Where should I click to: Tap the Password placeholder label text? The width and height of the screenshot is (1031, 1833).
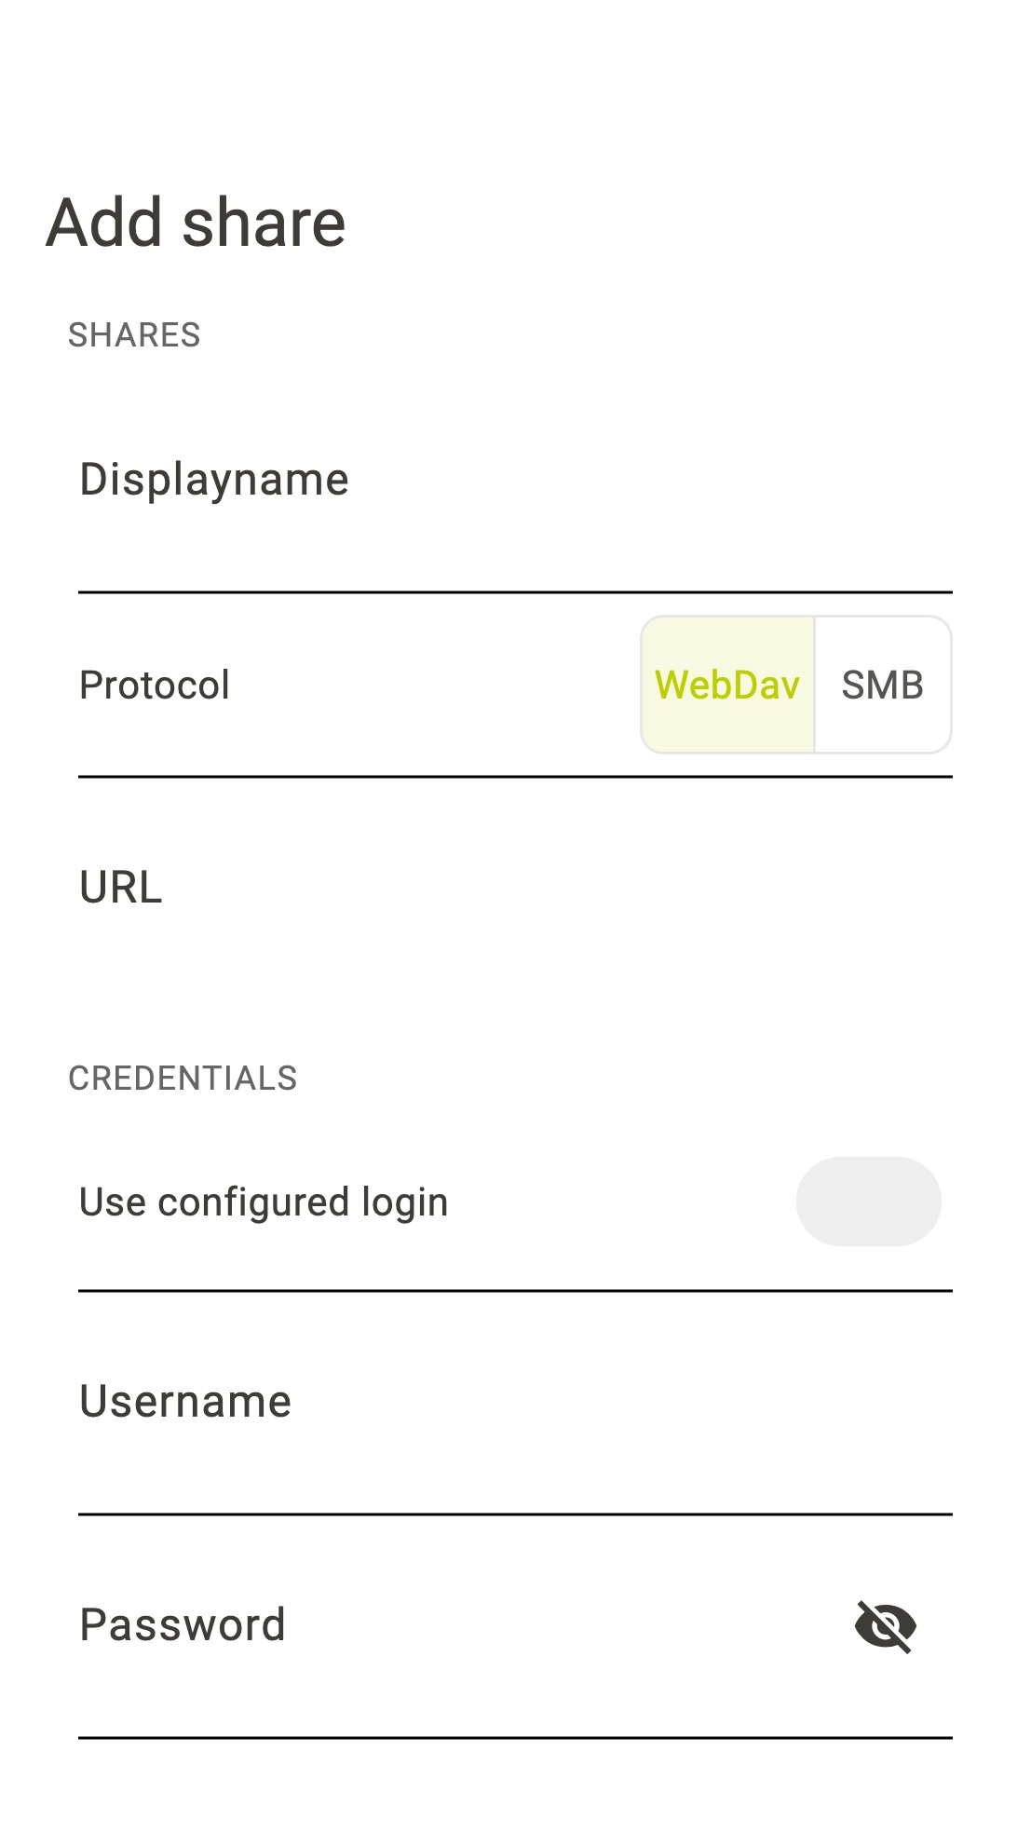183,1625
